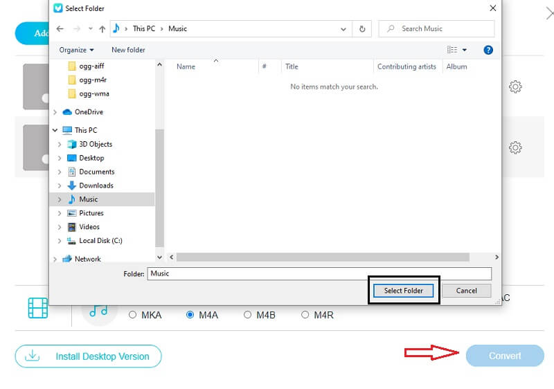The height and width of the screenshot is (389, 554).
Task: Refresh the Music folder view
Action: tap(362, 29)
